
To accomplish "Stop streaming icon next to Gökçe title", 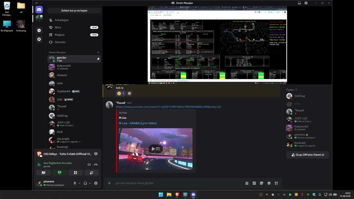I will (96, 154).
